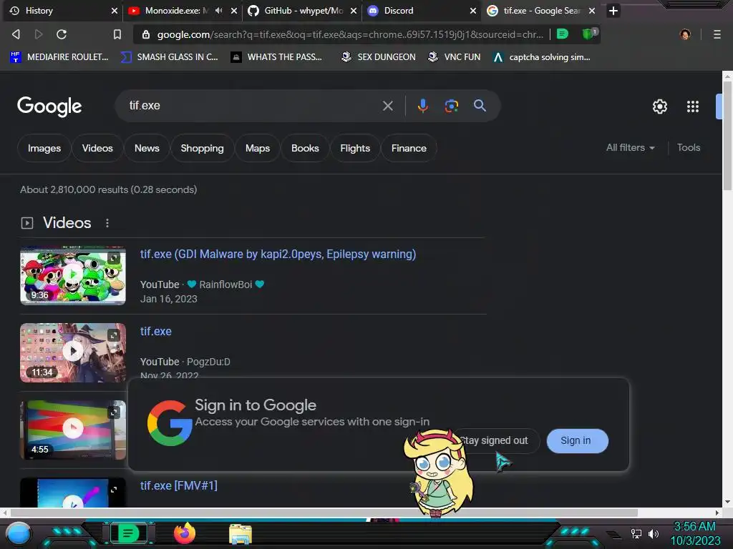Click the Windows Start orb

point(18,533)
